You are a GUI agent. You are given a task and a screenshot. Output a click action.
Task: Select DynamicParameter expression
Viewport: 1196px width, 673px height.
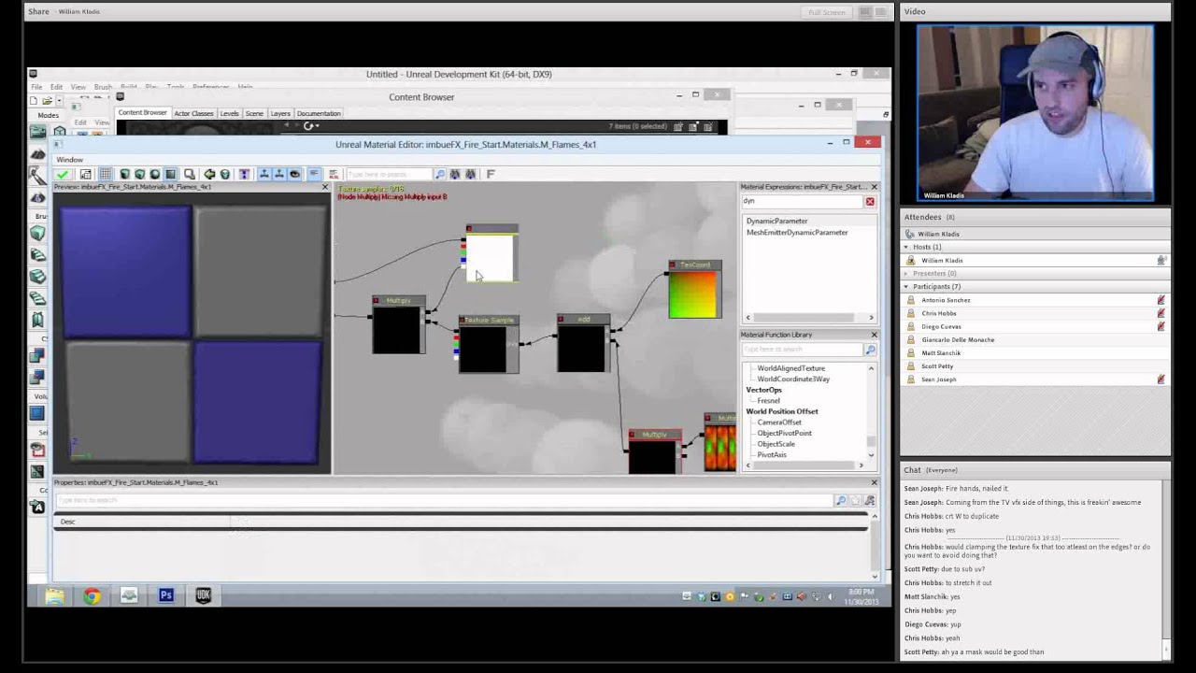coord(776,222)
